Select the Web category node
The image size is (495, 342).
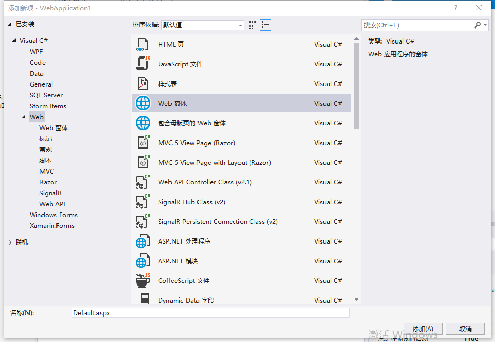click(x=36, y=117)
